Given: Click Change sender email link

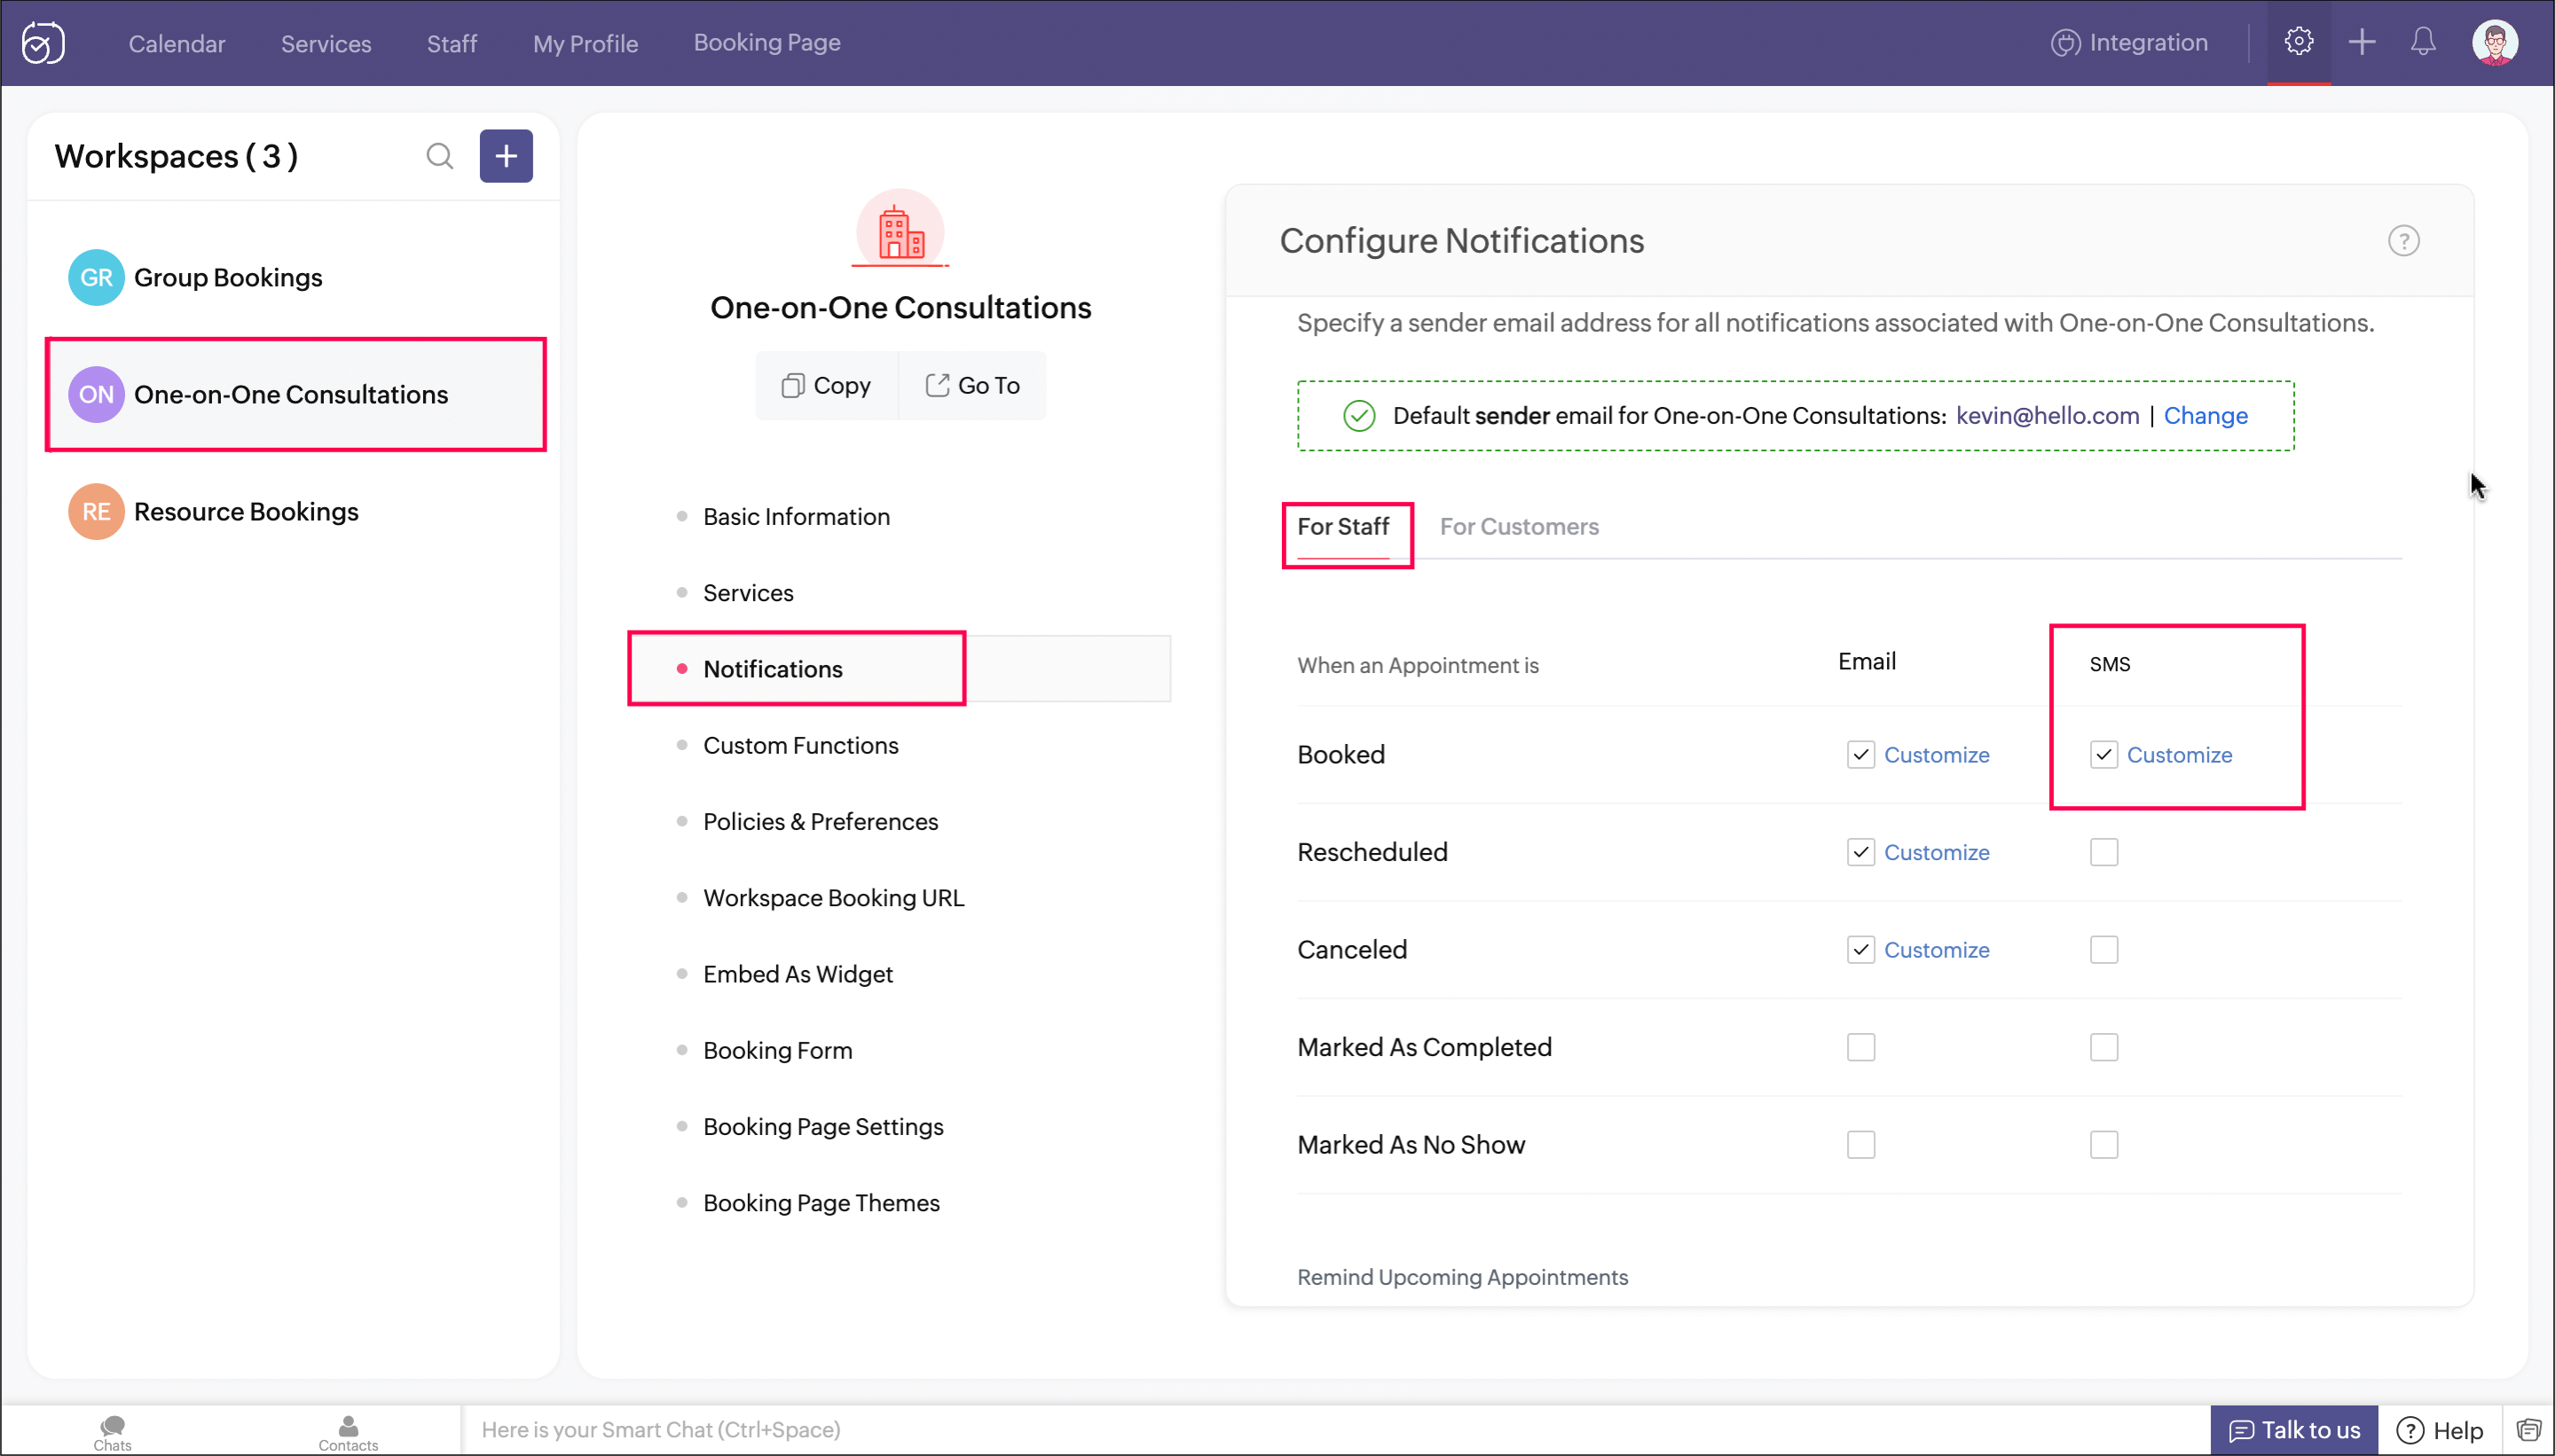Looking at the screenshot, I should (x=2205, y=415).
